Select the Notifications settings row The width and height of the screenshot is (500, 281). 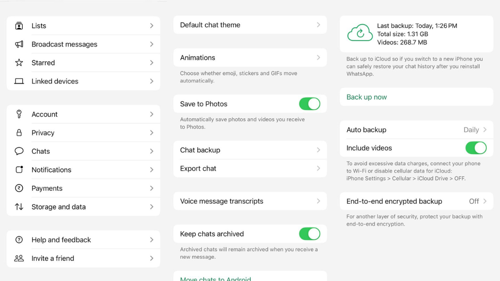coord(83,170)
